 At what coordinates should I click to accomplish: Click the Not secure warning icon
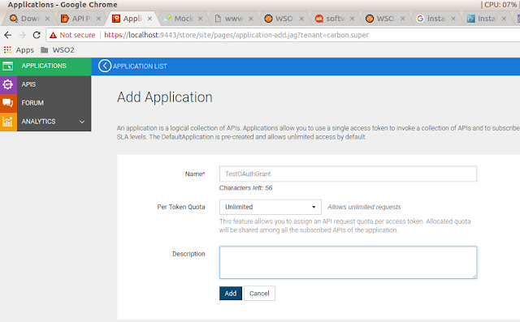click(53, 35)
